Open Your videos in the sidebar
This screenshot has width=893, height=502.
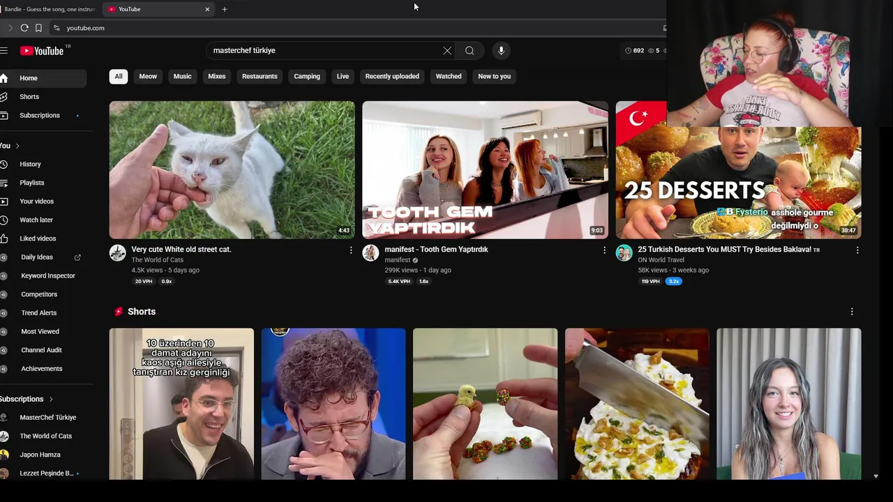[43, 201]
